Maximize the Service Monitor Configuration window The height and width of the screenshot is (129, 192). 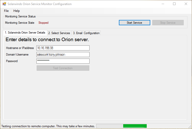coord(174,4)
